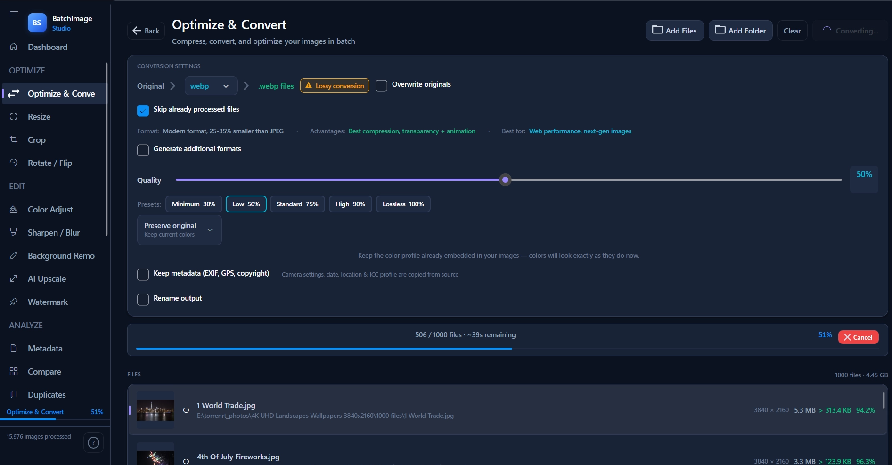Check Keep metadata (EXIF, GPS, copyright)
Screen dimensions: 892x465
pos(143,275)
